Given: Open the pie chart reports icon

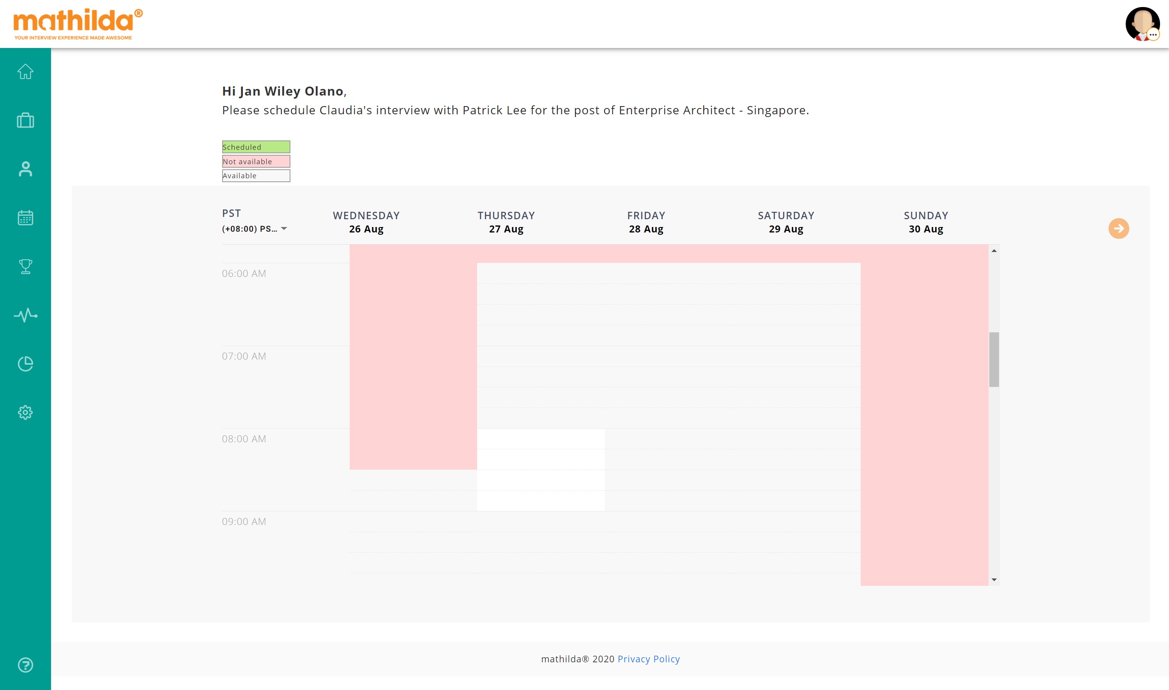Looking at the screenshot, I should click(x=26, y=364).
